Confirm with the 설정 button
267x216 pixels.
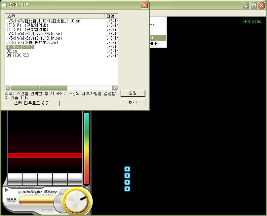(133, 93)
